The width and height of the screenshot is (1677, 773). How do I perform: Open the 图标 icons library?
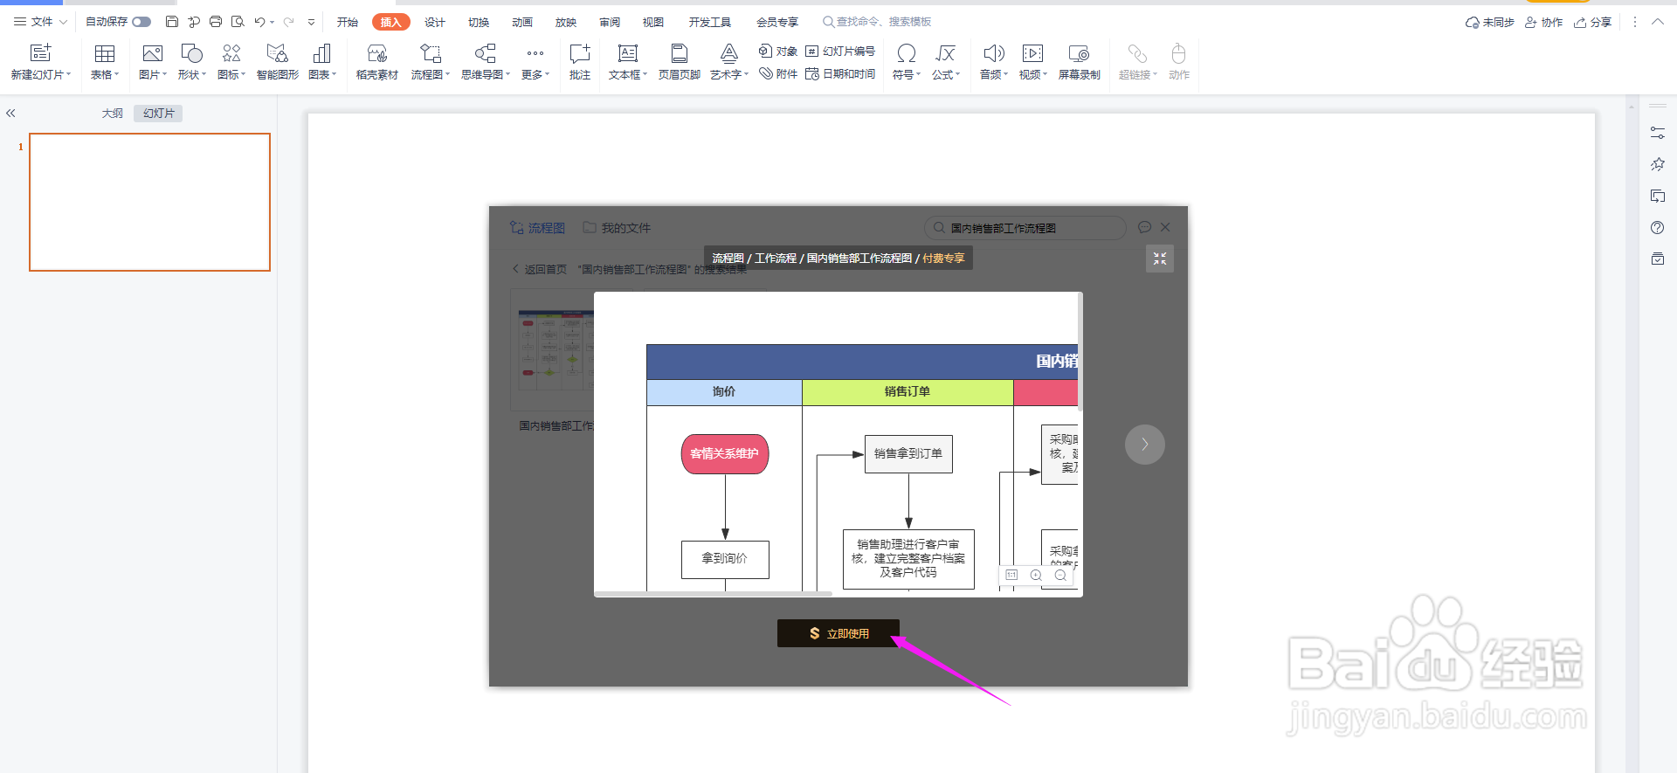(x=231, y=62)
